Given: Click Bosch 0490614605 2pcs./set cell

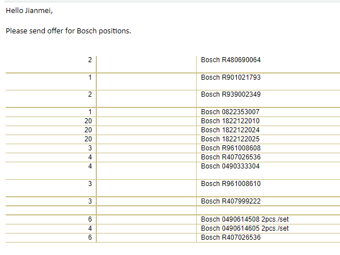Looking at the screenshot, I should [x=245, y=228].
